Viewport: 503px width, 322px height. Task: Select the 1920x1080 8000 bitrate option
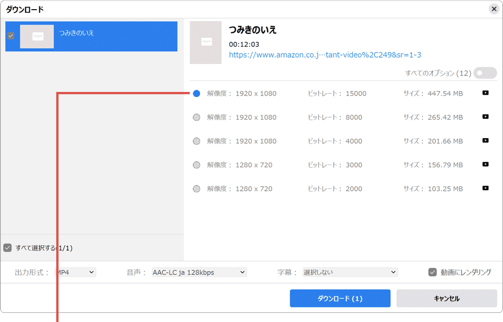pyautogui.click(x=196, y=117)
